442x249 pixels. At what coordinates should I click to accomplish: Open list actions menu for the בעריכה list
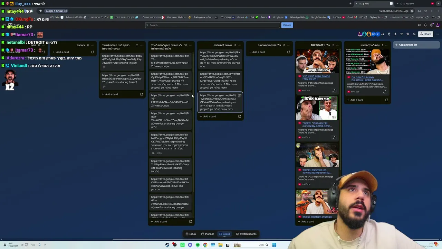[x=93, y=45]
